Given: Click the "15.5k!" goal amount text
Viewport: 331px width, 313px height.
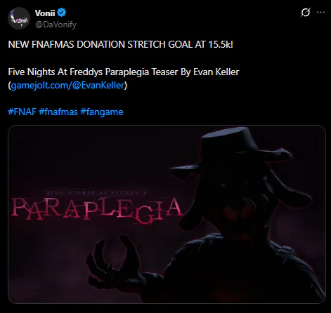Looking at the screenshot, I should tap(221, 44).
